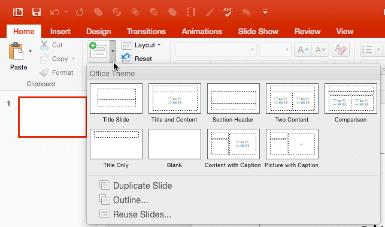Switch to the Home tab
The height and width of the screenshot is (227, 385).
coord(24,32)
